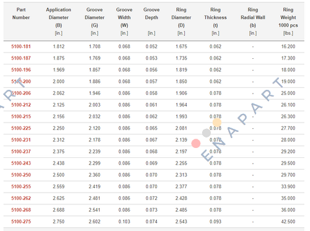Open part number 5100-255 link
This screenshot has height=231, width=310.
pyautogui.click(x=21, y=186)
